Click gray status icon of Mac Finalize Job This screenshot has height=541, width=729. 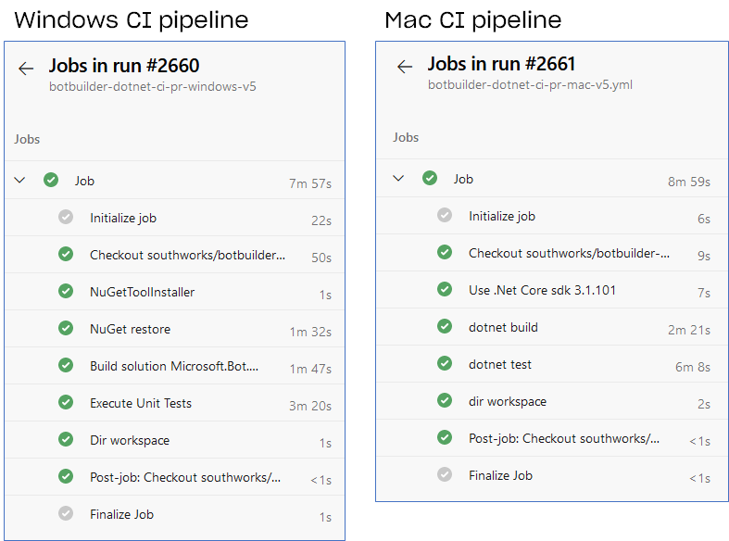[445, 474]
